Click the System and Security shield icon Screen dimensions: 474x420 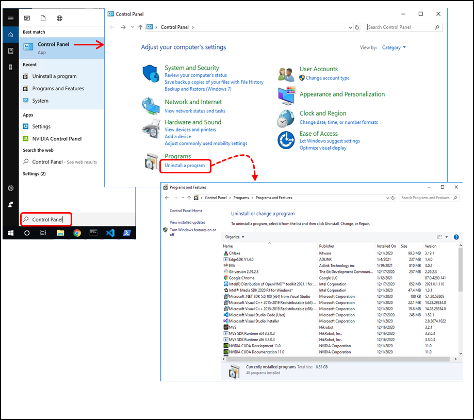(x=151, y=74)
